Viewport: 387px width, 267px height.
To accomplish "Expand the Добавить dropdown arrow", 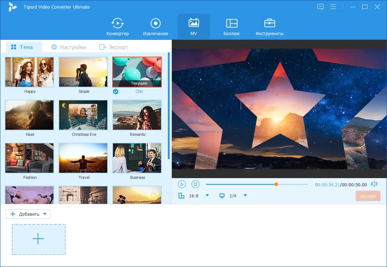I will click(45, 214).
